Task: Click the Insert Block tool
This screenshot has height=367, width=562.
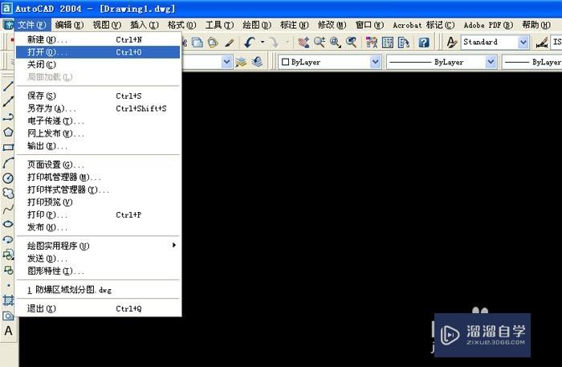Action: pos(8,255)
